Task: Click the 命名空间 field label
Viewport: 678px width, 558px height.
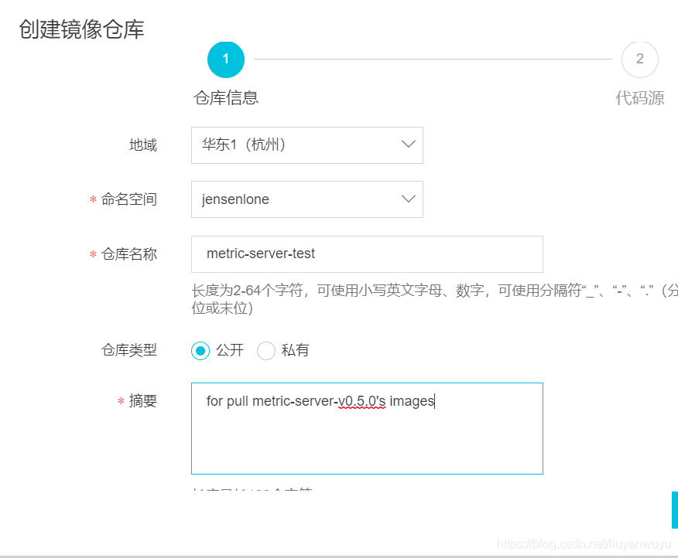Action: pyautogui.click(x=128, y=199)
